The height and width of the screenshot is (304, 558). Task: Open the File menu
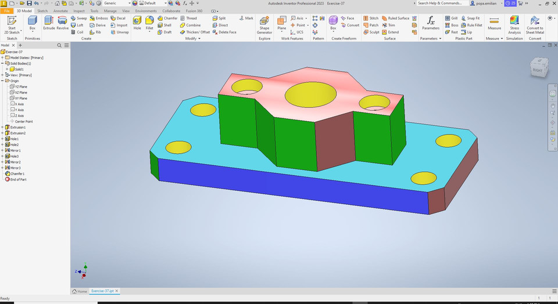[7, 10]
